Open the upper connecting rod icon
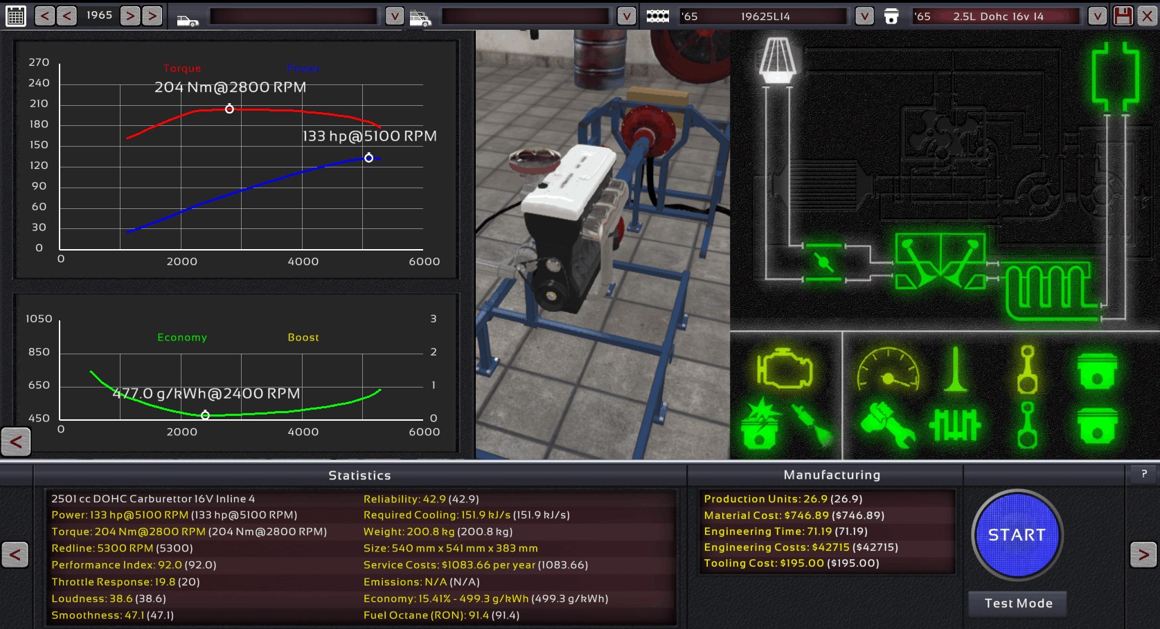The height and width of the screenshot is (629, 1160). pyautogui.click(x=1027, y=370)
